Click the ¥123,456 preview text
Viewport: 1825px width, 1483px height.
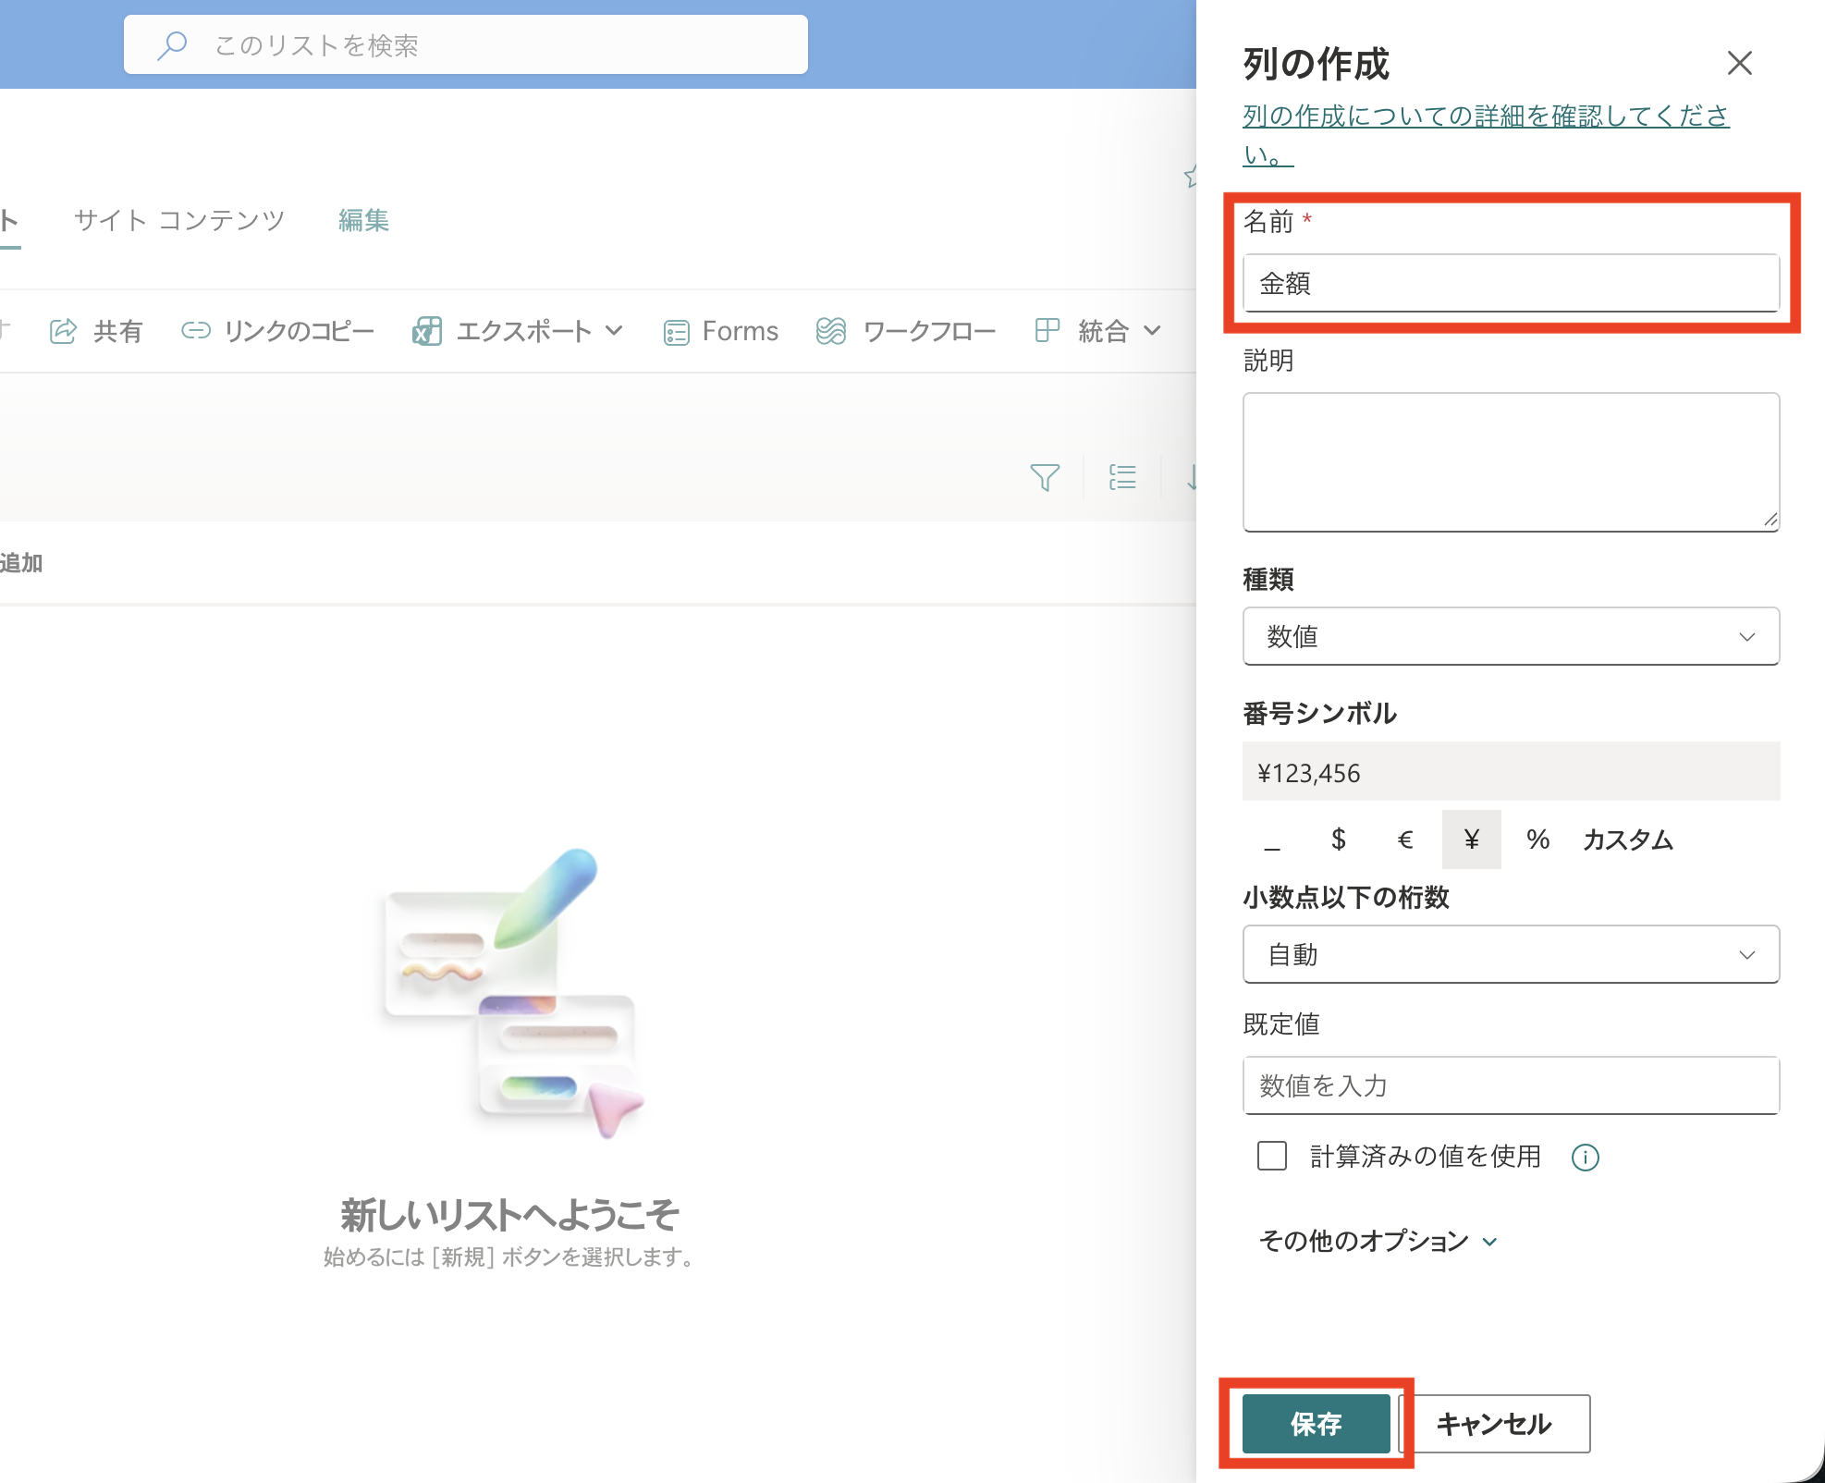click(x=1309, y=773)
